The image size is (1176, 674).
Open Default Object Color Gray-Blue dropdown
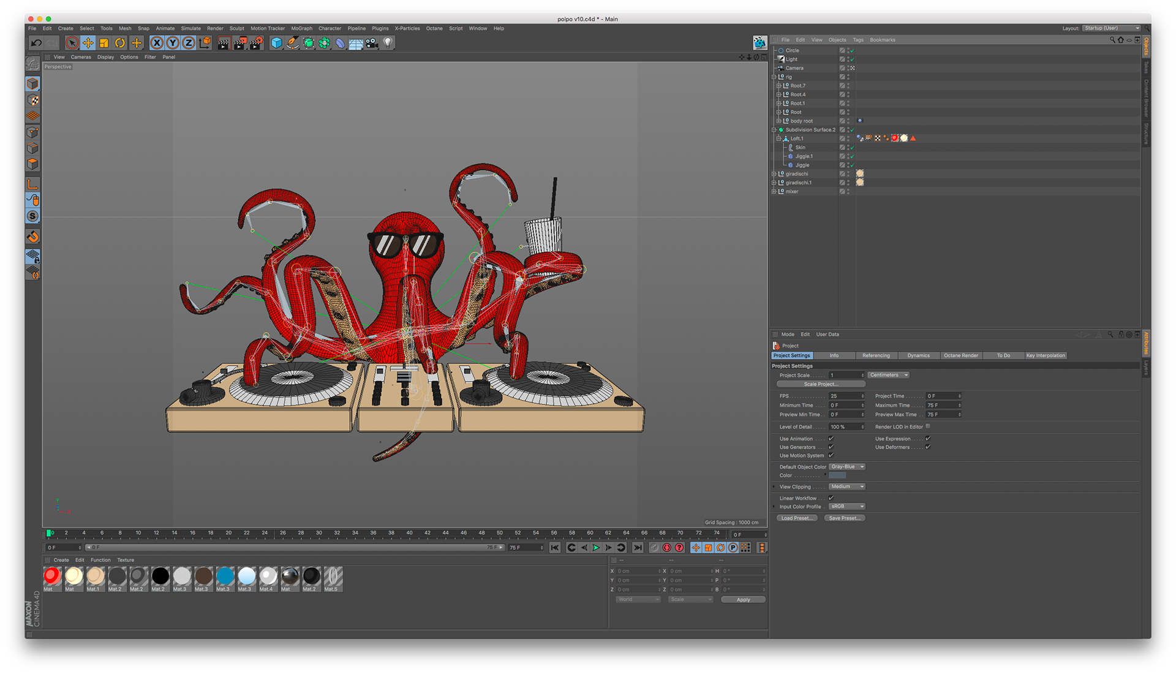tap(847, 467)
